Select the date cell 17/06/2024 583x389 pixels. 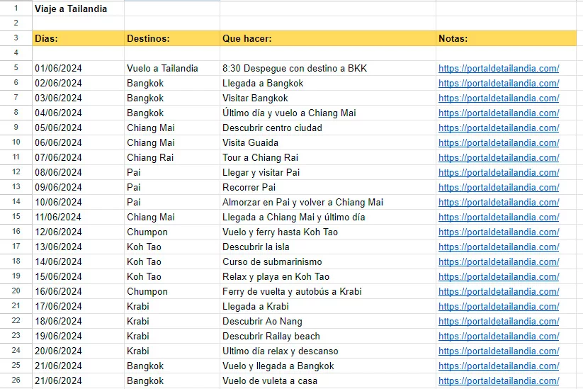click(78, 306)
